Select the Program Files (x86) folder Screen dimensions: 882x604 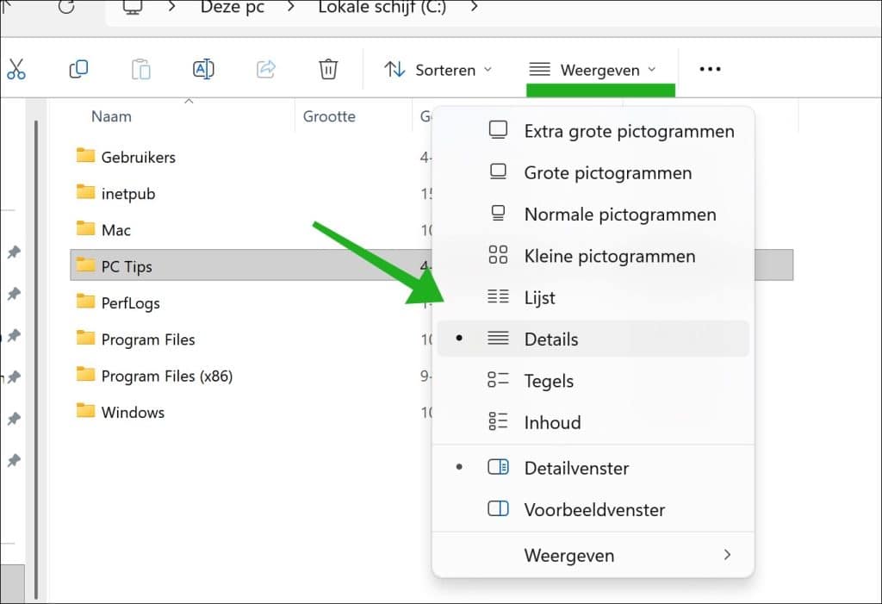[166, 377]
